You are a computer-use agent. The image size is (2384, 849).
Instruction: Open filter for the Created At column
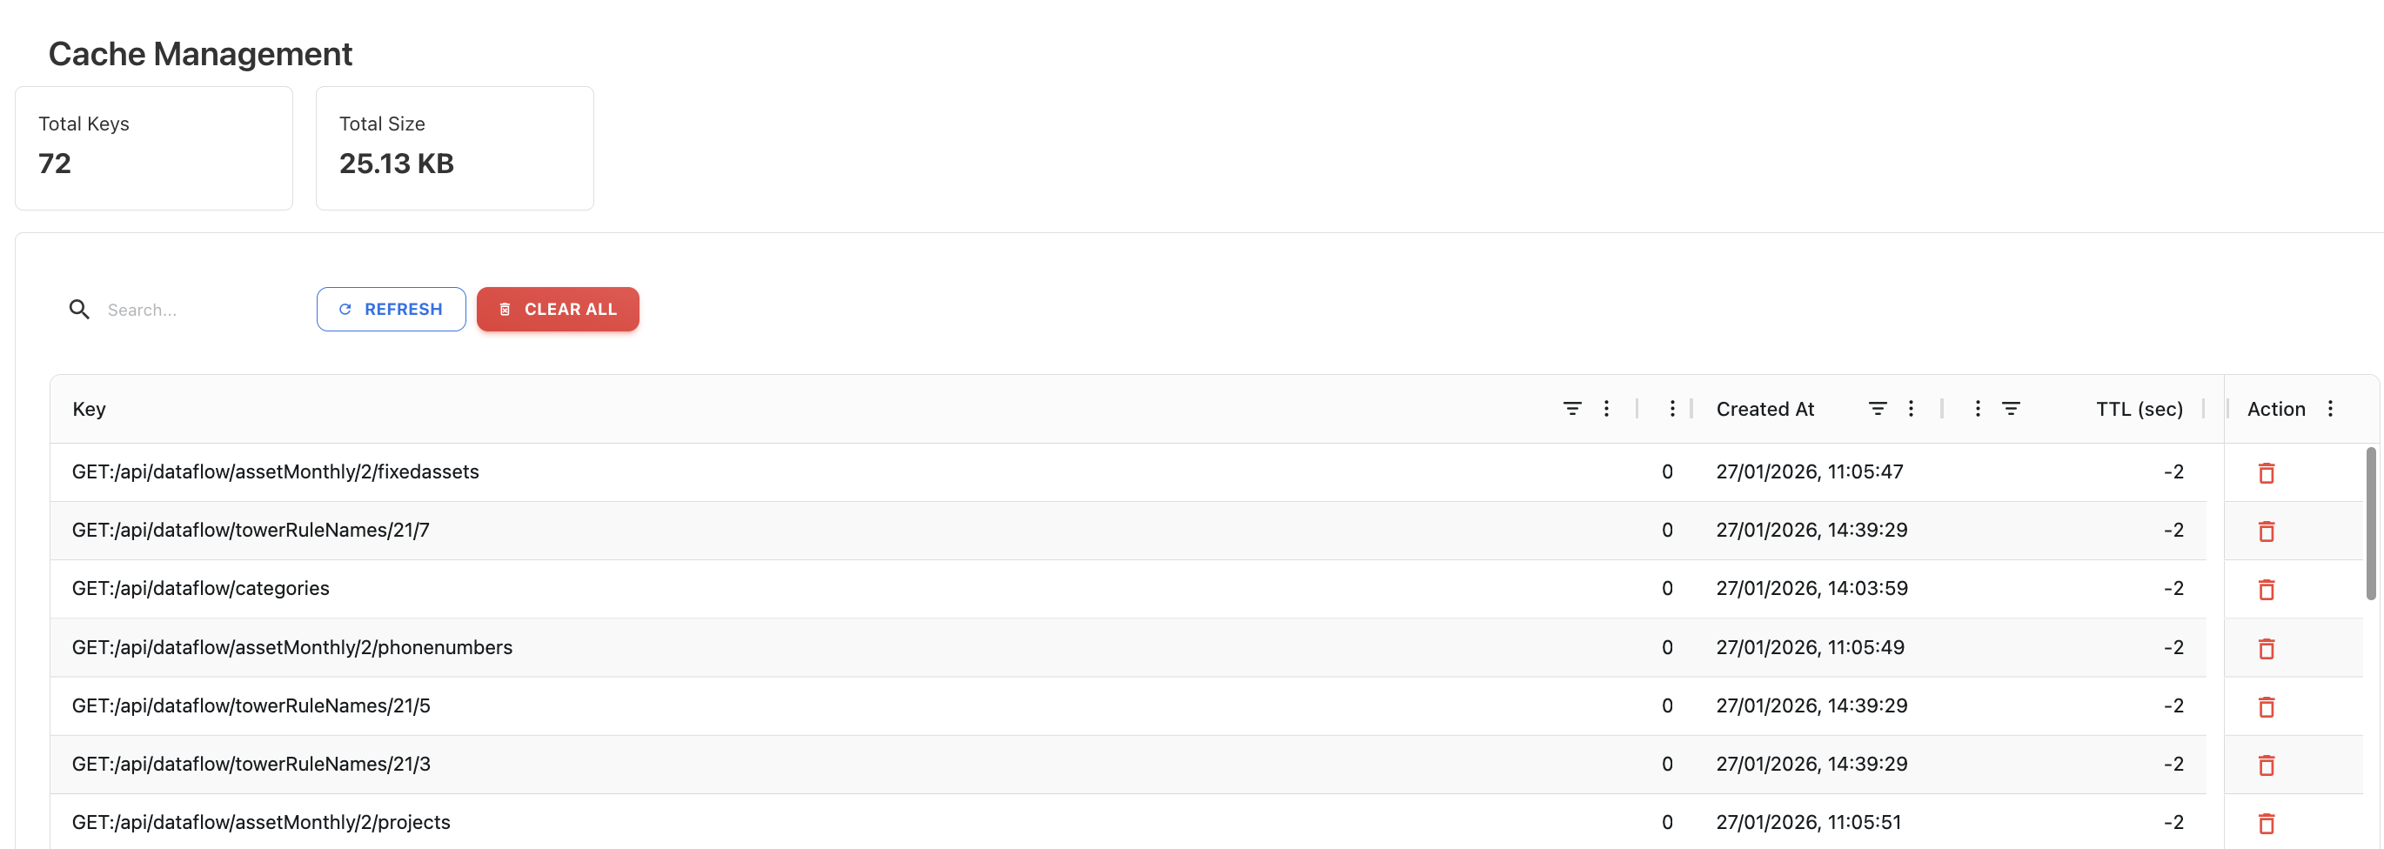pyautogui.click(x=1877, y=409)
